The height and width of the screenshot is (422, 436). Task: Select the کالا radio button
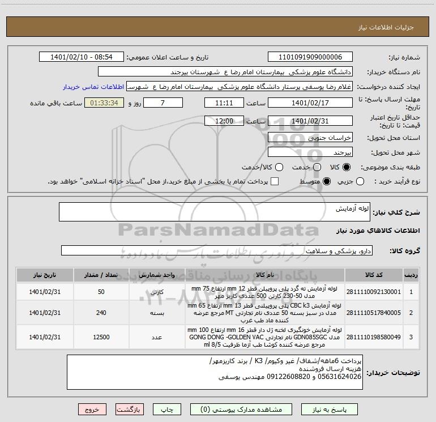click(x=347, y=167)
